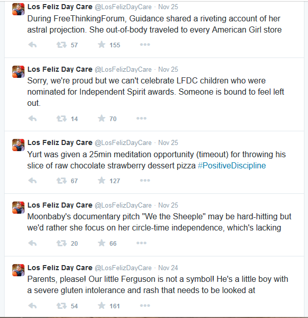Open Los Feliz Day Care profile name on Ferguson tweet
The width and height of the screenshot is (308, 318).
coord(60,268)
